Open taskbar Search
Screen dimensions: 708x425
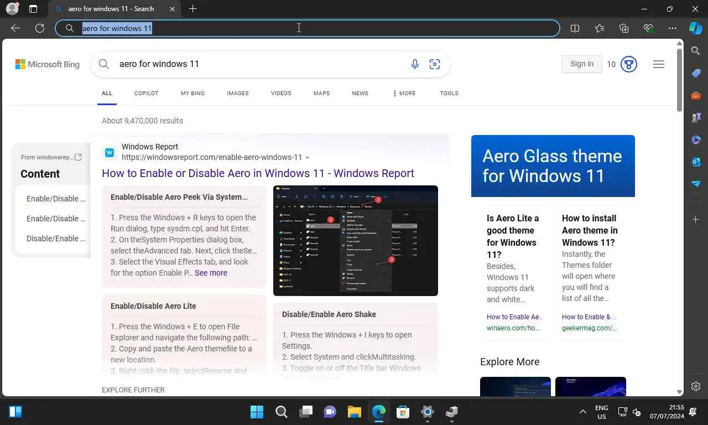pyautogui.click(x=282, y=412)
